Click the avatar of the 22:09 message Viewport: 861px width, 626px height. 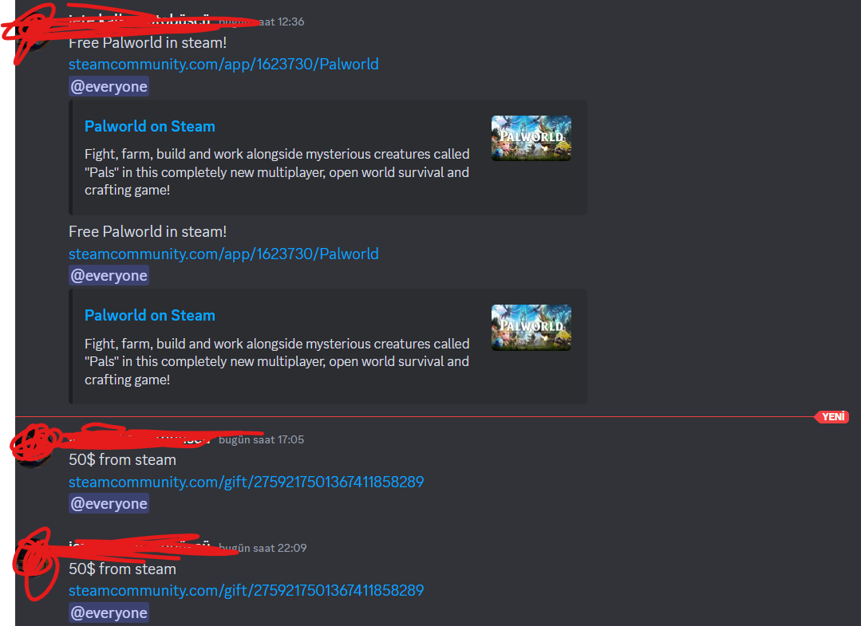click(34, 560)
